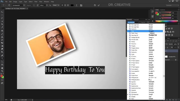Click font list scroll down arrow
The width and height of the screenshot is (180, 101).
click(x=164, y=98)
